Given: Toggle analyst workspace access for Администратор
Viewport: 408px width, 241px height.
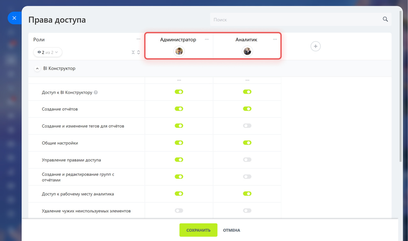Looking at the screenshot, I should click(x=179, y=194).
